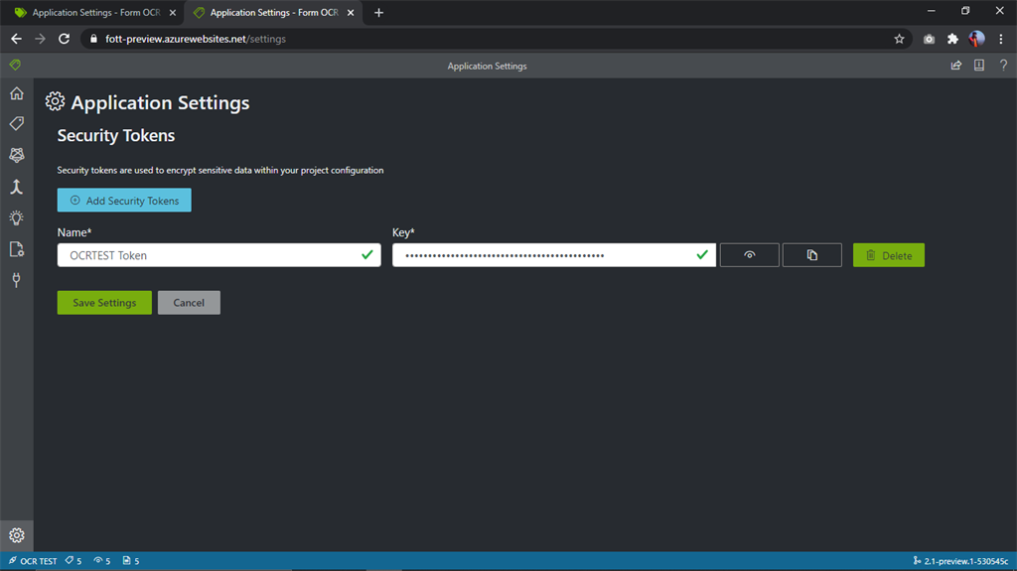Click the camera extension icon

tap(929, 39)
